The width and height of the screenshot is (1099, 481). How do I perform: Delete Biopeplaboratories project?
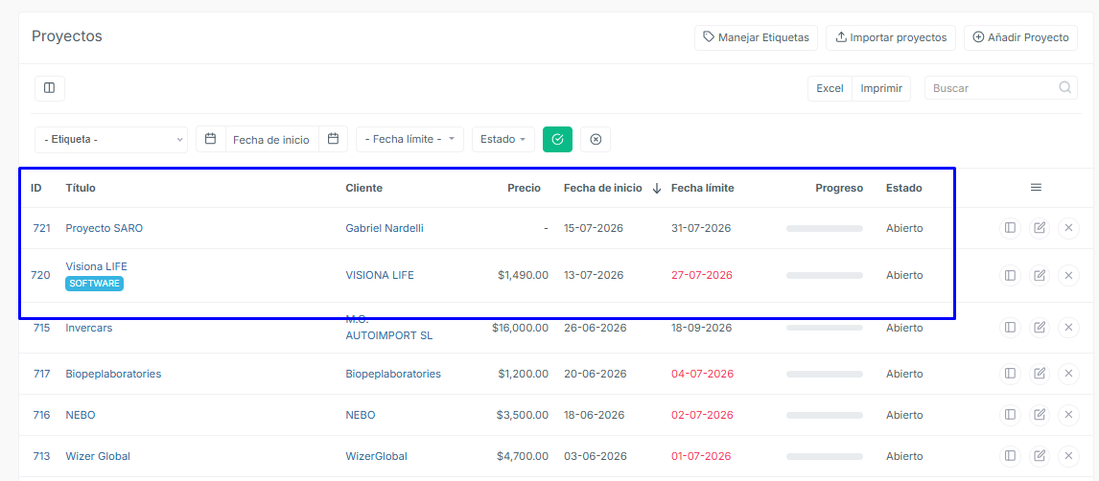[1069, 374]
